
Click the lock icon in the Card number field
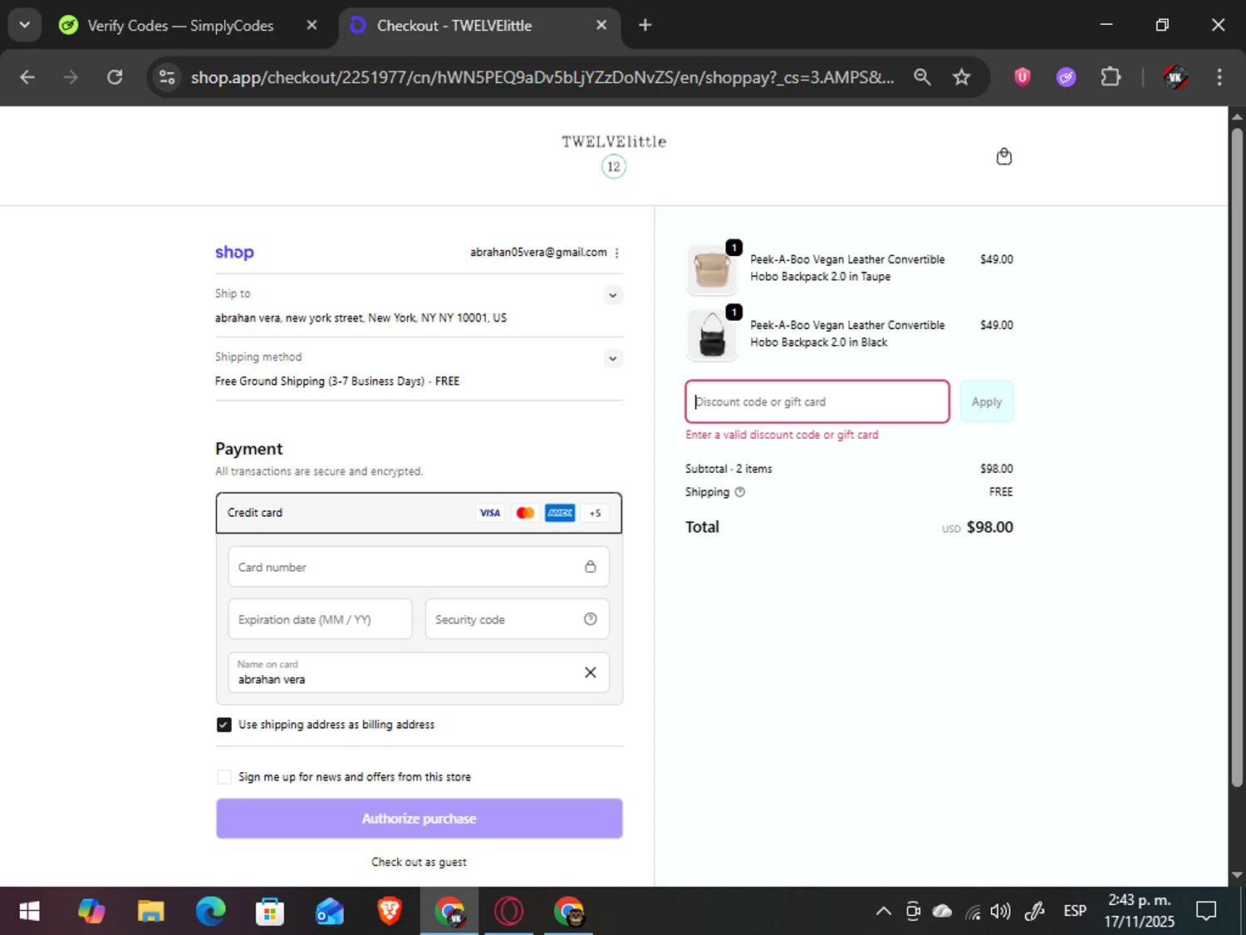tap(590, 567)
